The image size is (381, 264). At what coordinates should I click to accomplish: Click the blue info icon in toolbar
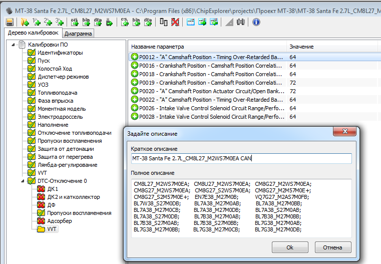pyautogui.click(x=256, y=22)
